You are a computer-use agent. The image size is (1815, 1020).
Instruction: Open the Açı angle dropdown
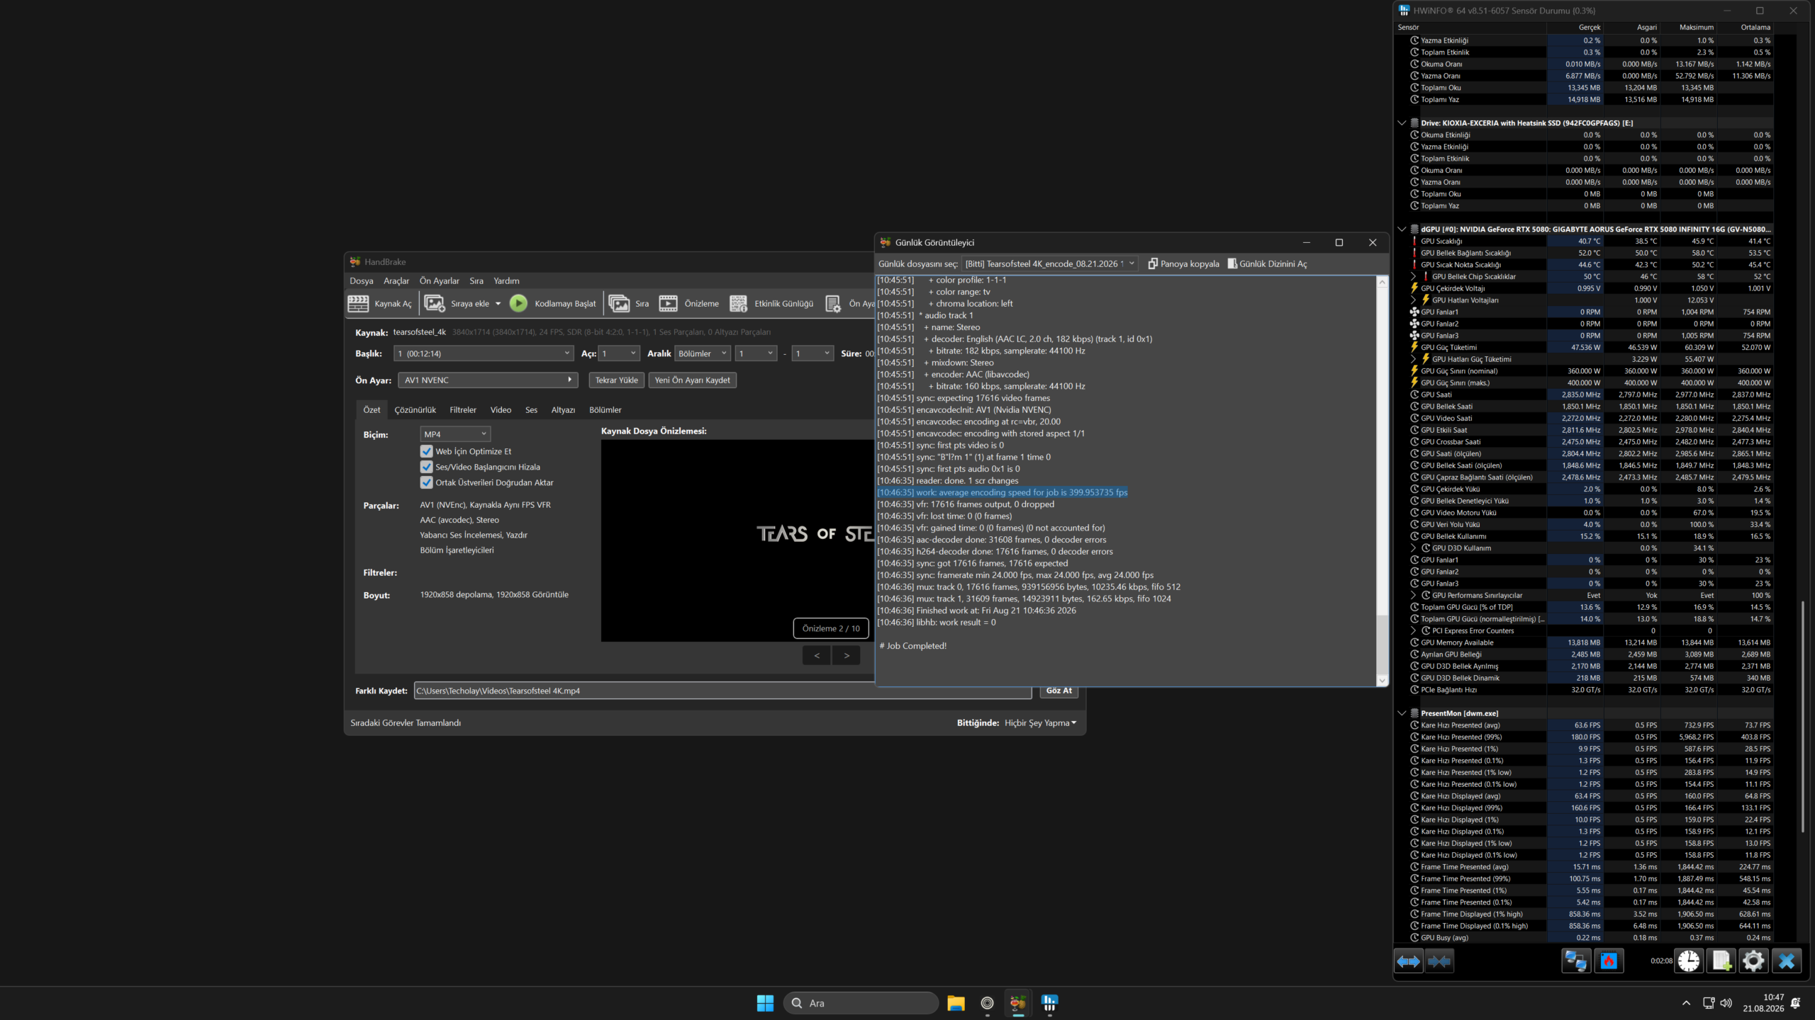point(619,353)
